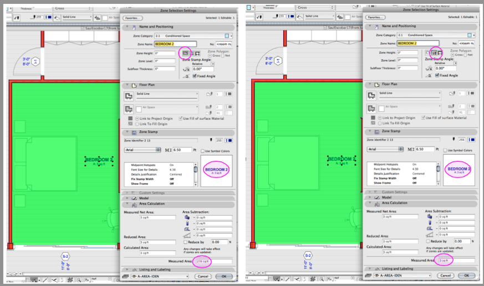The height and width of the screenshot is (286, 484).
Task: Click column area subtraction icon in left dialog
Action: coord(187,223)
